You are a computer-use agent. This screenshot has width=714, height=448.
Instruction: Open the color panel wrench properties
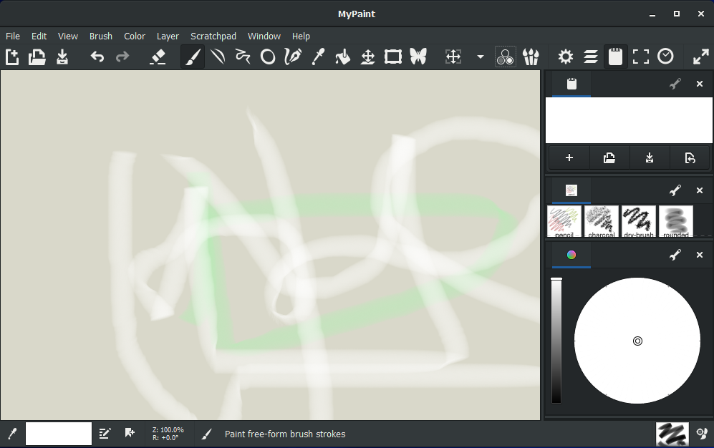[675, 255]
